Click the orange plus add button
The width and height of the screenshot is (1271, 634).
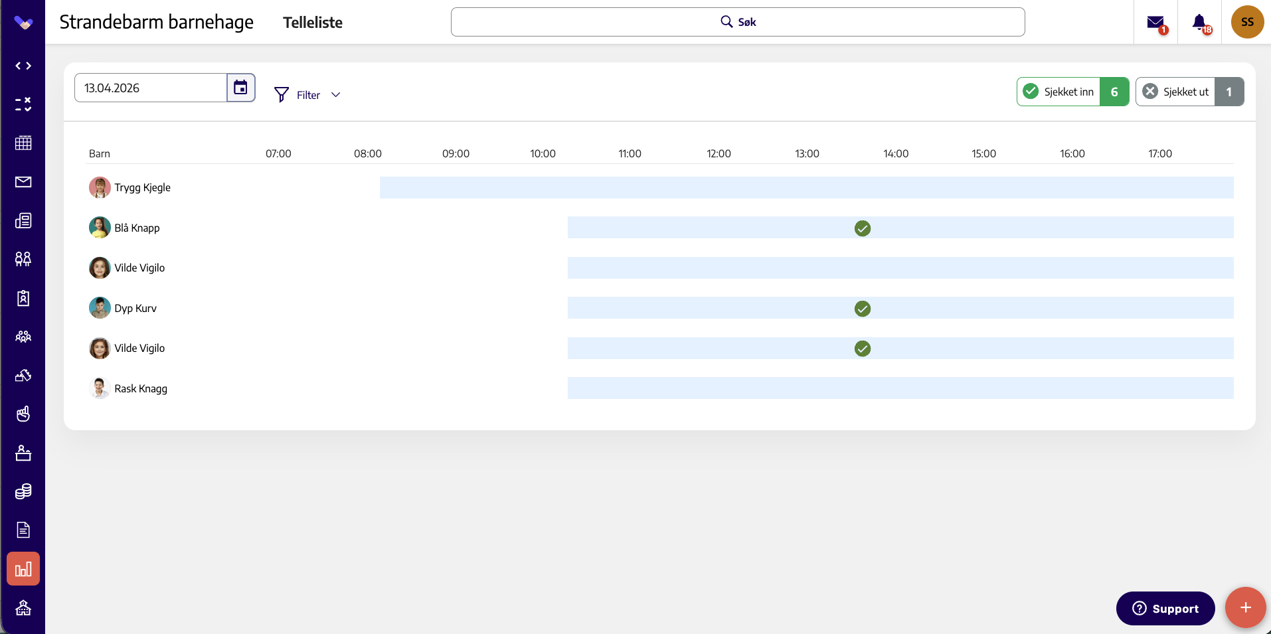click(1245, 607)
